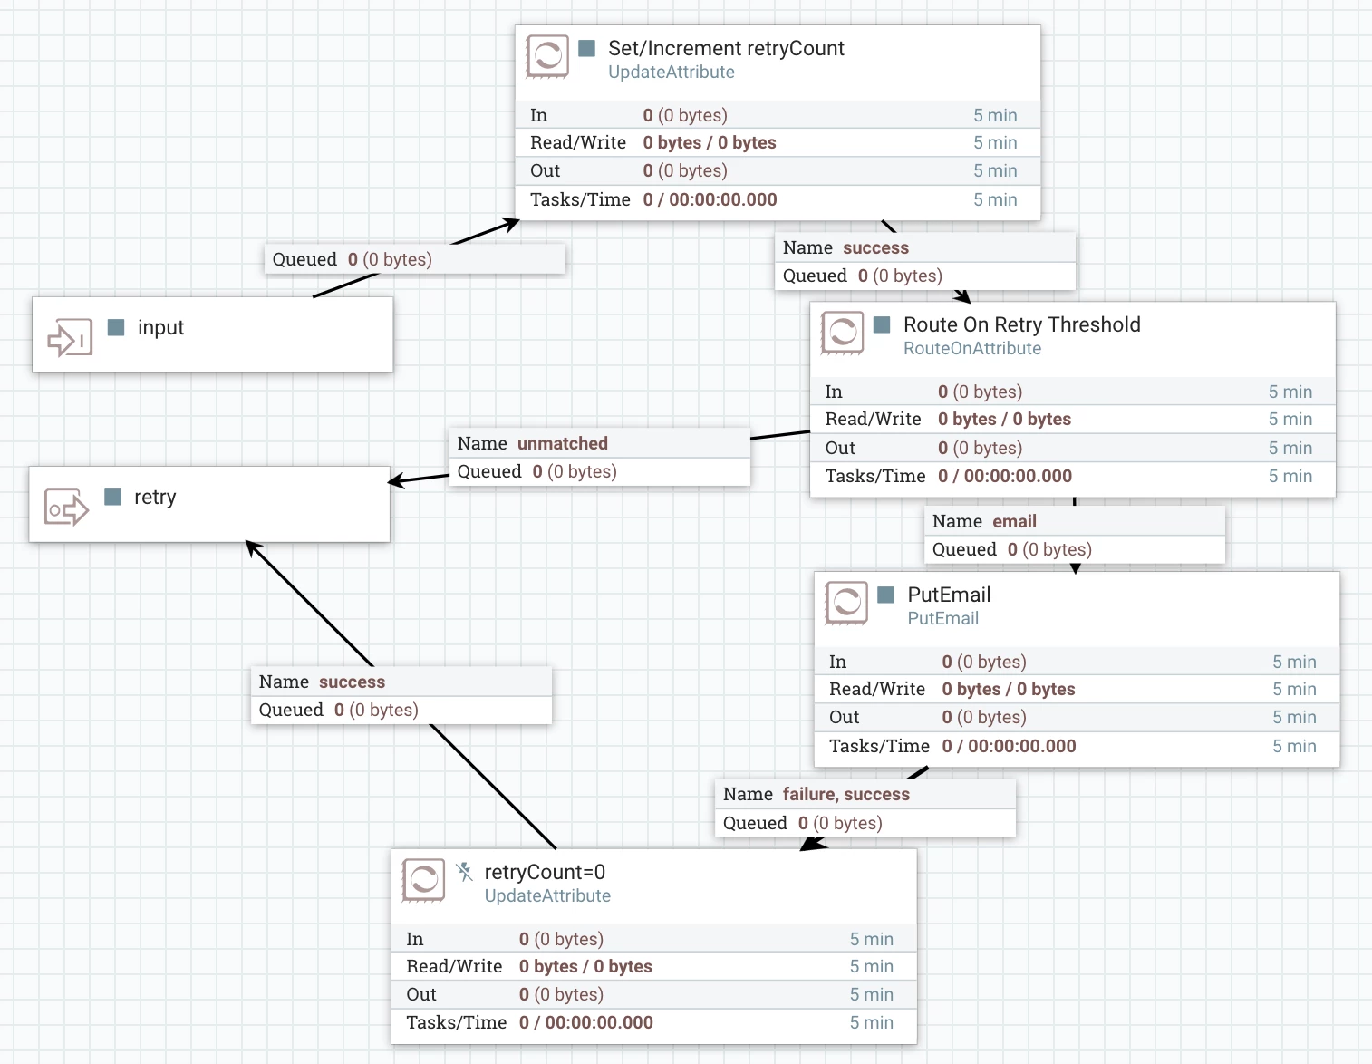
Task: Click stopped status square of Route On Retry Threshold
Action: click(882, 324)
